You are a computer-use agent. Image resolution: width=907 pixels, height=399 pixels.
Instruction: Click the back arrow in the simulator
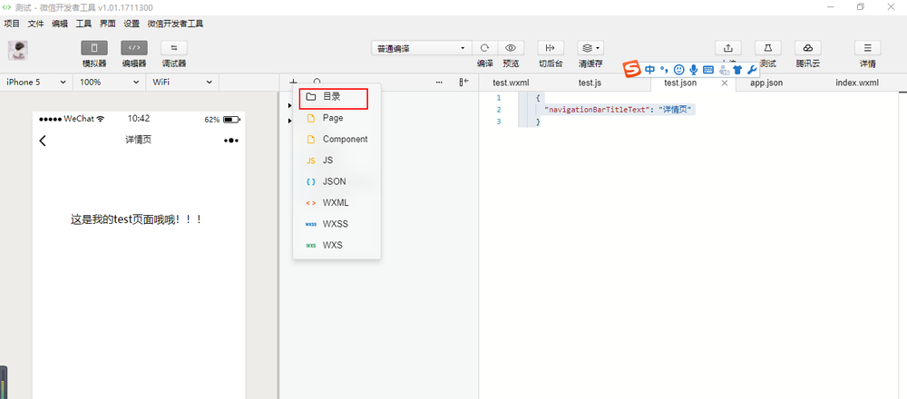click(x=43, y=141)
